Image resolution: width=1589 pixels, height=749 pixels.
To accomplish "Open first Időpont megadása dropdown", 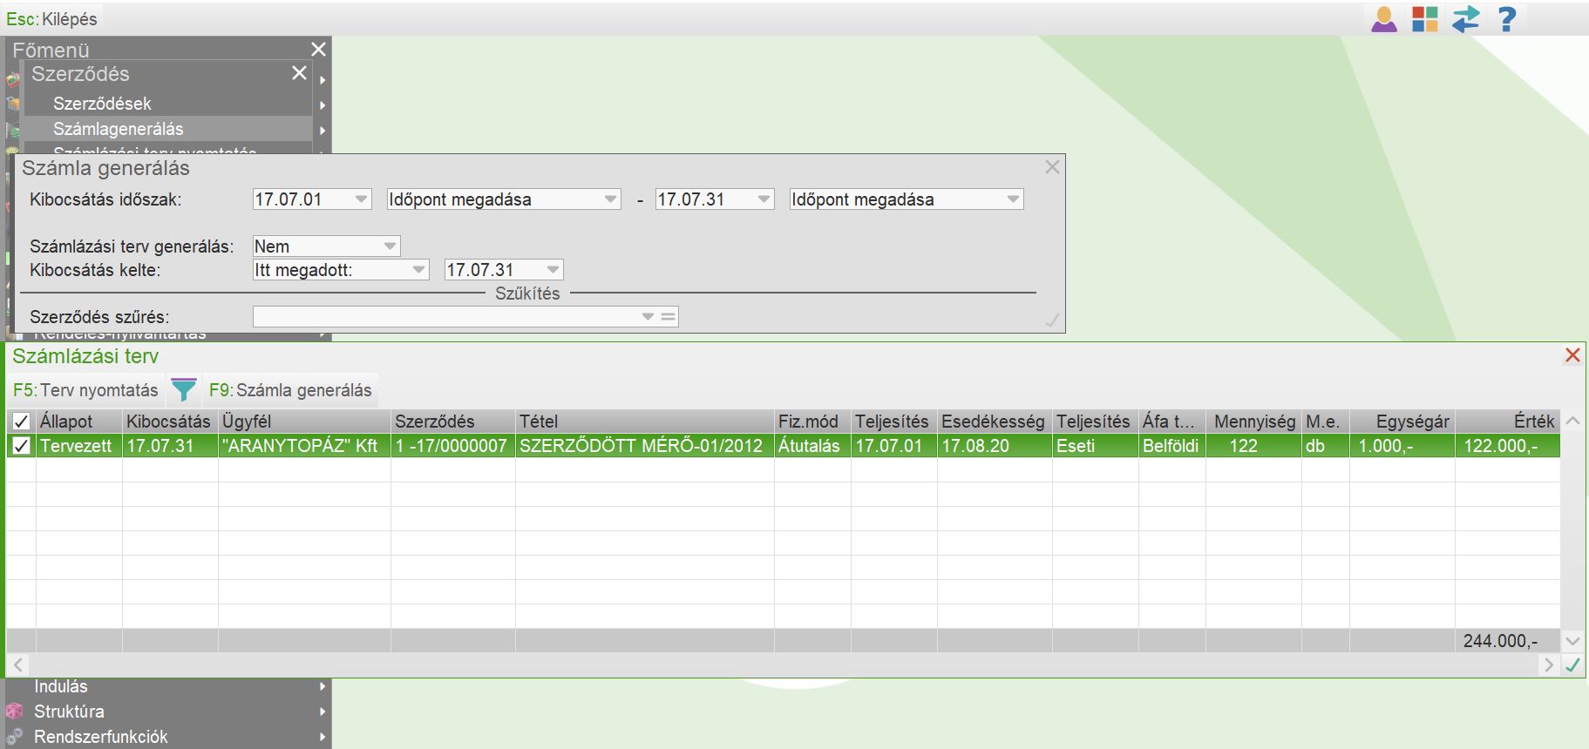I will click(610, 199).
